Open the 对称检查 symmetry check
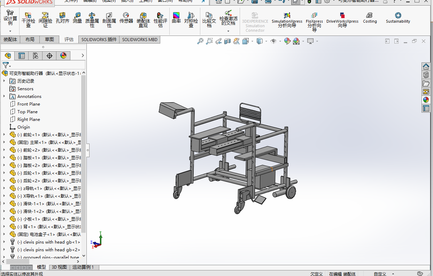Image resolution: width=433 pixels, height=276 pixels. [191, 20]
